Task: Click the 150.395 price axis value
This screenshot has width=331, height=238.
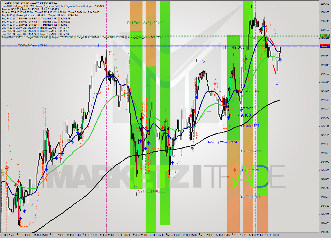Action: pos(325,4)
